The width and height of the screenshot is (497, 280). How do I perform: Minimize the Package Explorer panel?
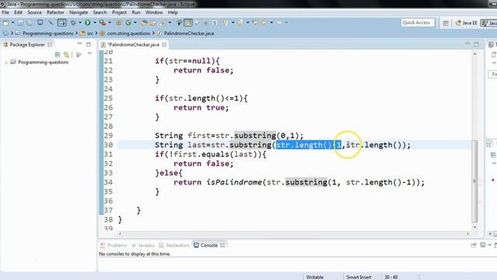(79, 44)
